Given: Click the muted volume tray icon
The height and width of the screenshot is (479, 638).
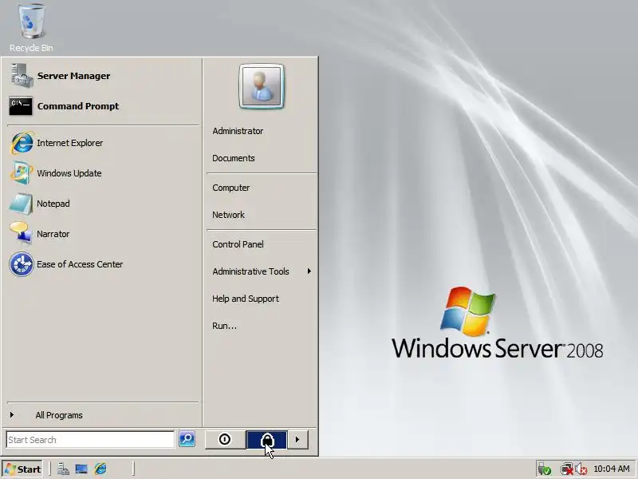Looking at the screenshot, I should pos(581,469).
